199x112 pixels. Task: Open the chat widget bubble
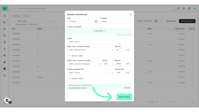pyautogui.click(x=7, y=100)
